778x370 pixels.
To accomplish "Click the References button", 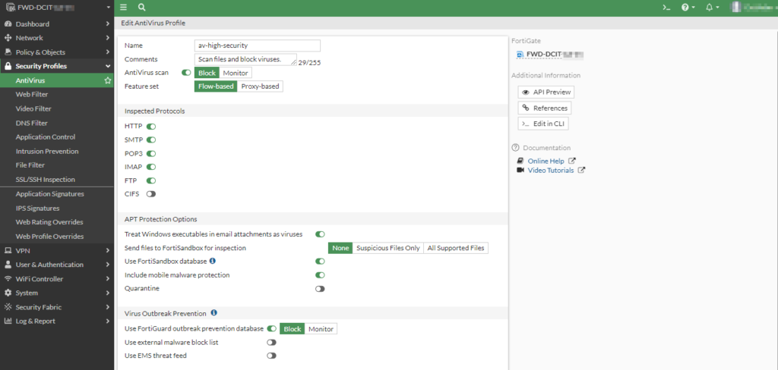I will 544,108.
